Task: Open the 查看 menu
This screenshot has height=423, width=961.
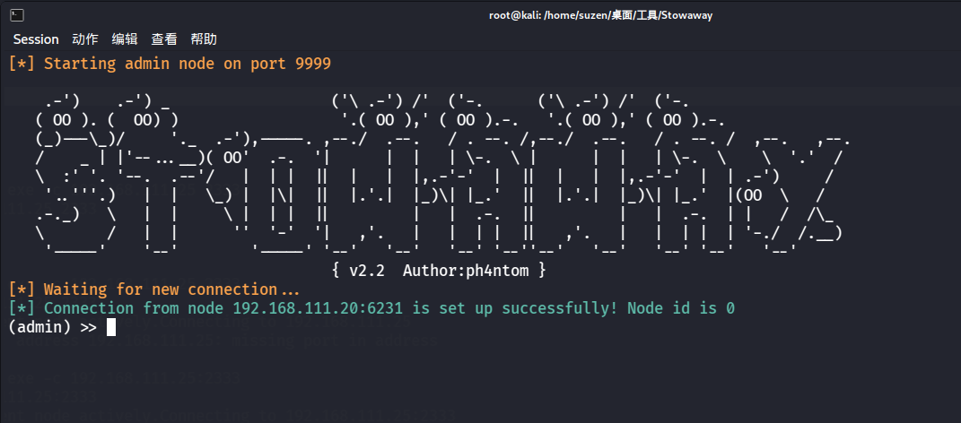Action: tap(164, 39)
